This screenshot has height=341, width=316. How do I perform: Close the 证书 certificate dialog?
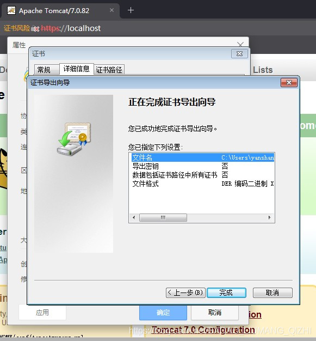tap(239, 53)
